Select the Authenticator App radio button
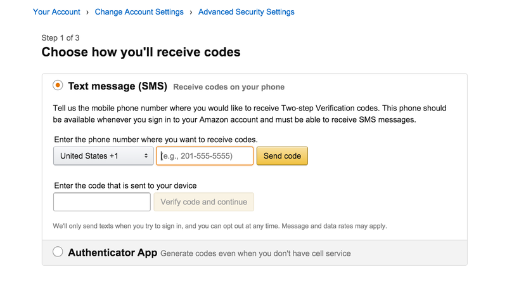The width and height of the screenshot is (507, 290). [x=58, y=252]
